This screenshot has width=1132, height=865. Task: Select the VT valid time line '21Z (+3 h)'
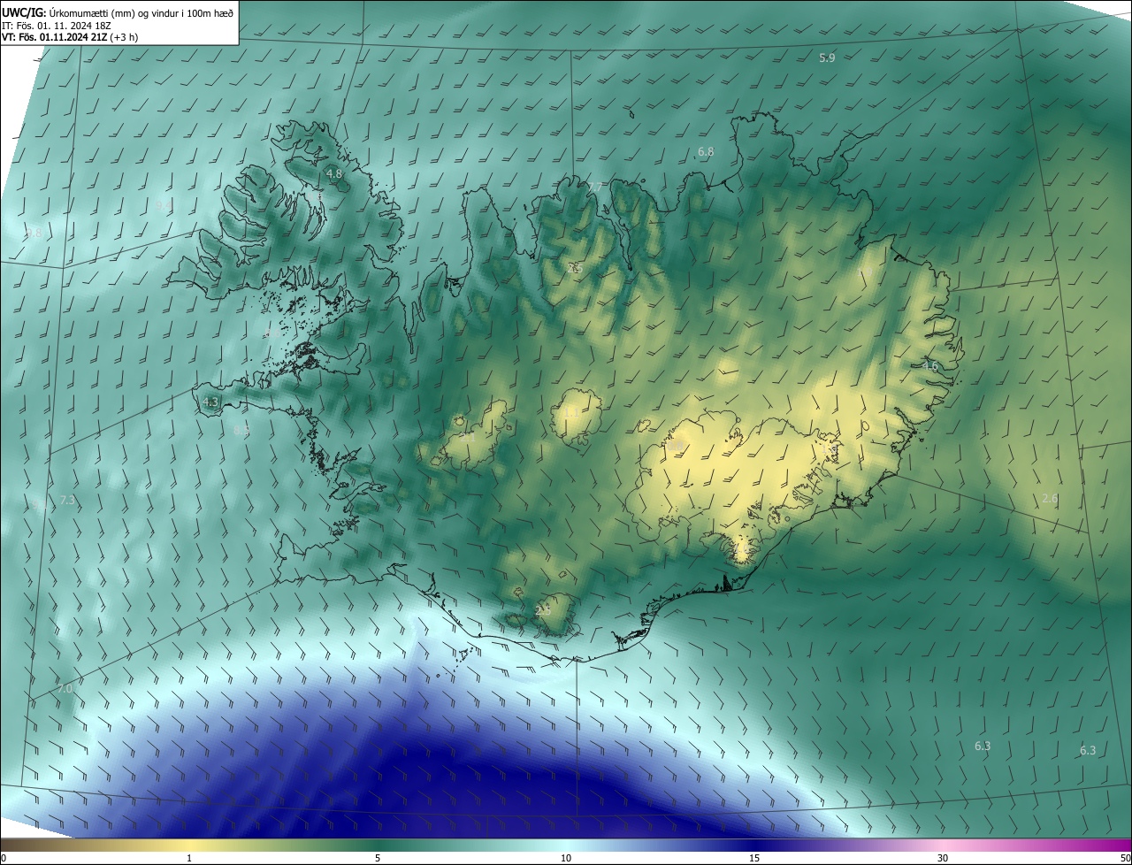click(x=70, y=37)
